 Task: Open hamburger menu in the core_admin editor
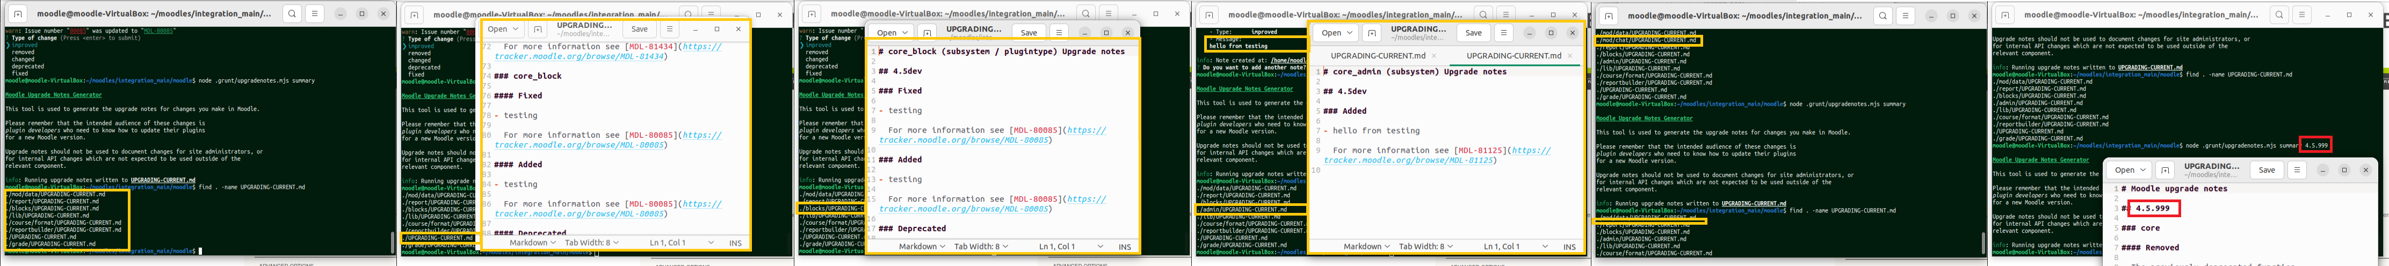click(x=1503, y=32)
